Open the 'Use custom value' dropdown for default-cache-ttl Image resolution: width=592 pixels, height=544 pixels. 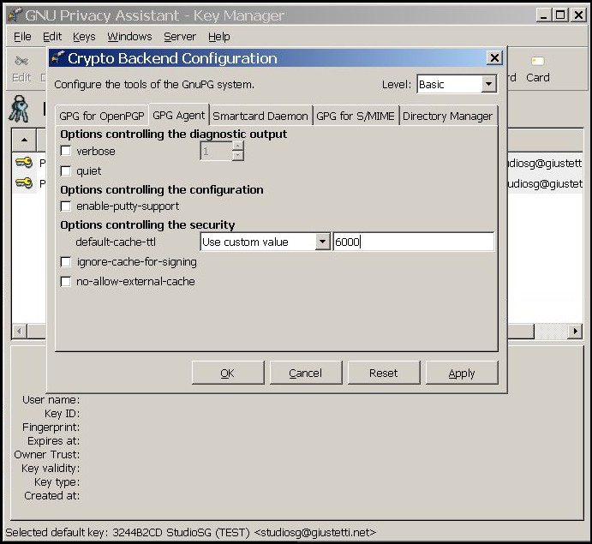(x=322, y=242)
